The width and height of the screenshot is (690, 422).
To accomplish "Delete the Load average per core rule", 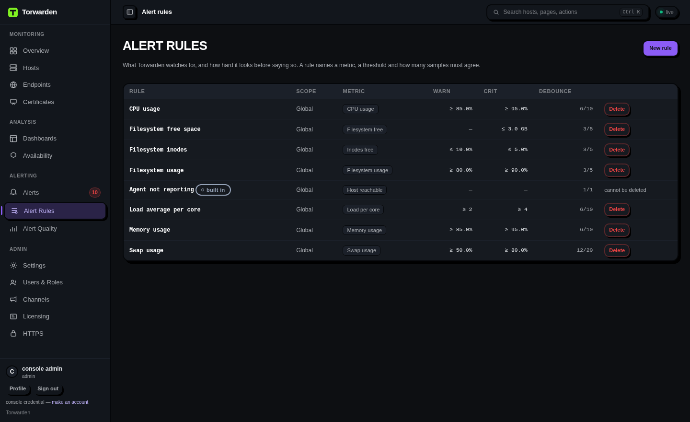I will (x=617, y=210).
